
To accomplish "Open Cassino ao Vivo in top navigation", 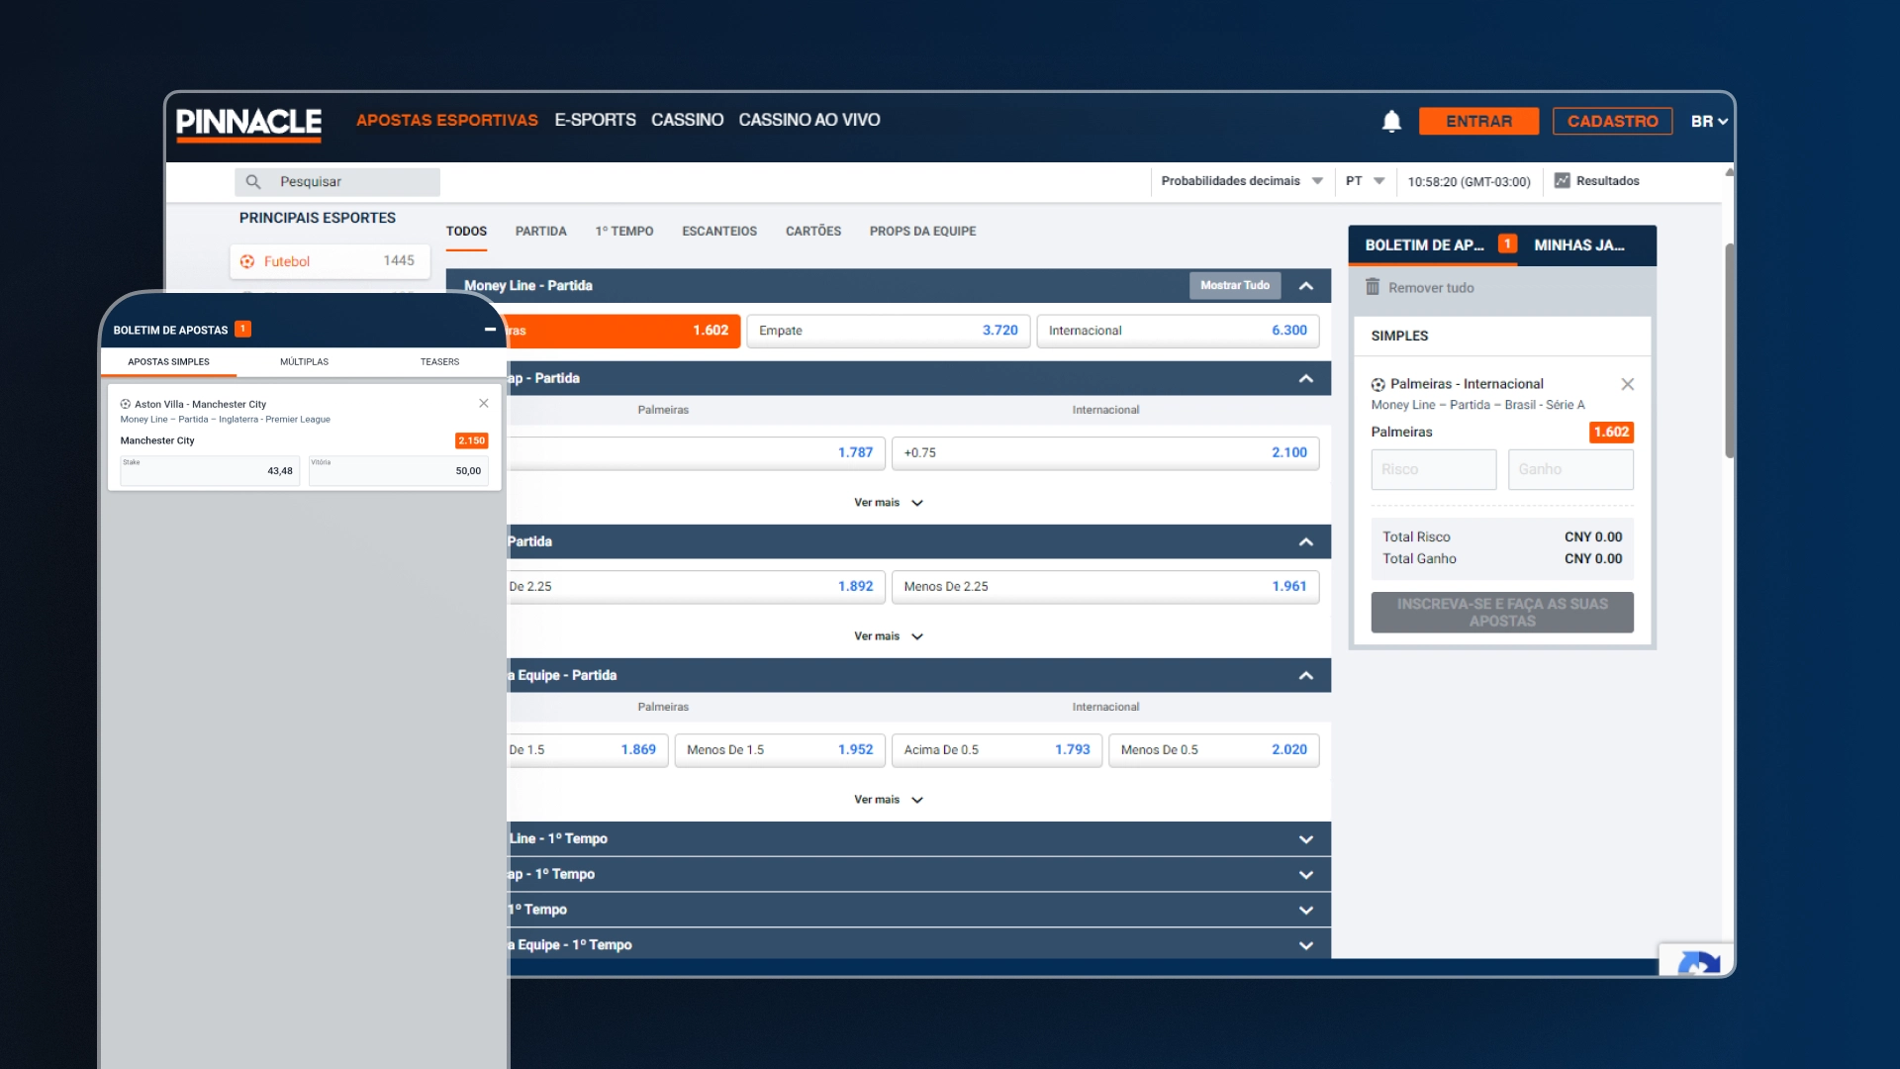I will [x=809, y=120].
